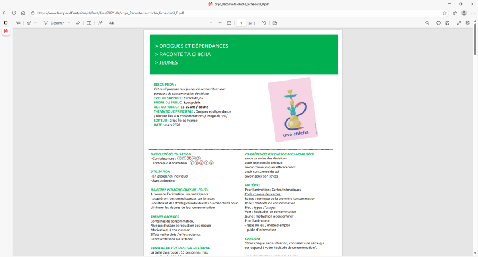
Task: Click the page number input field
Action: tap(241, 23)
